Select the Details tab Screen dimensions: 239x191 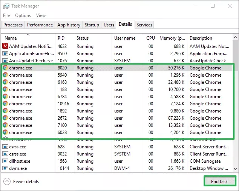tap(125, 24)
